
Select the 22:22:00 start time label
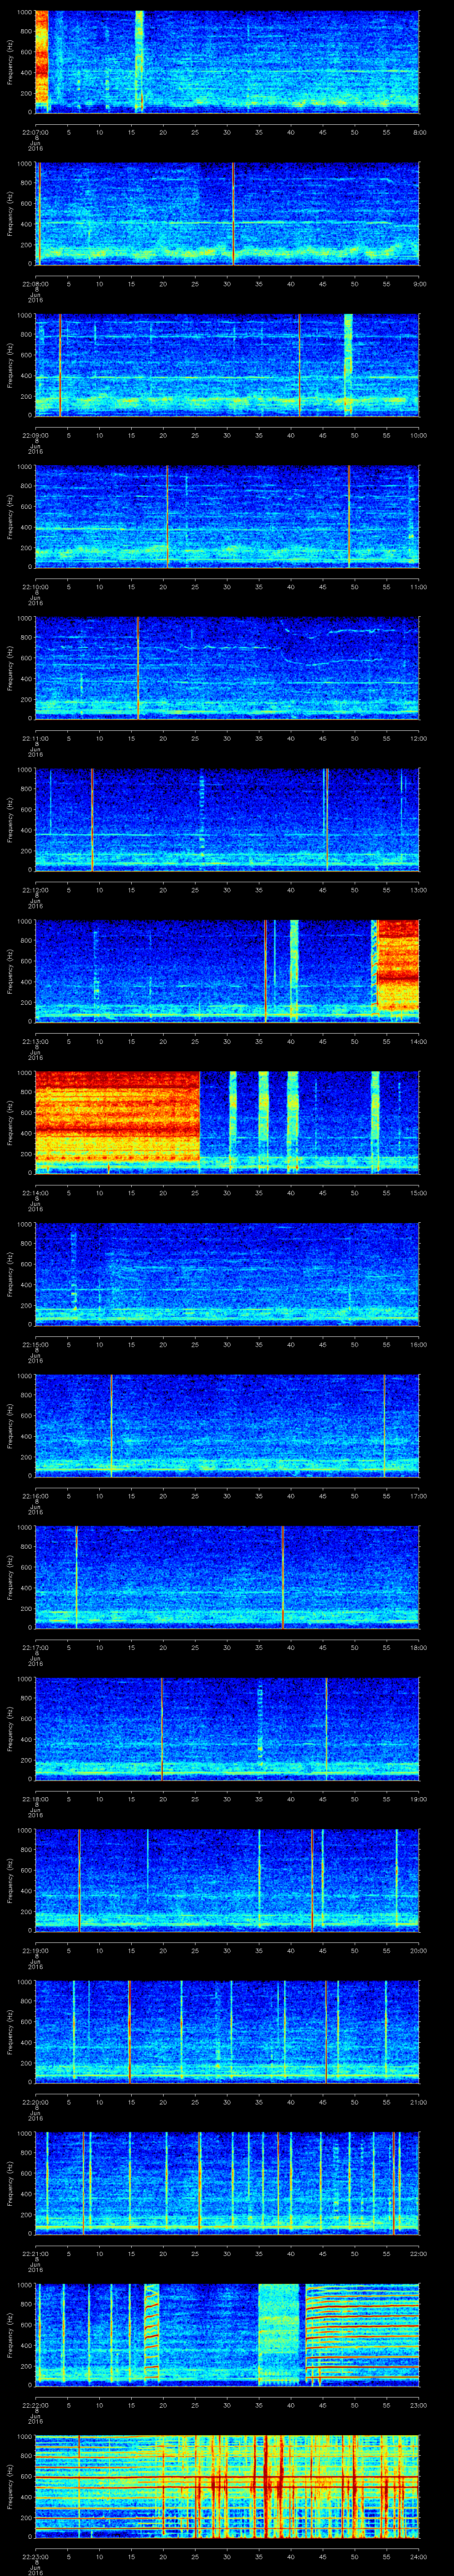pyautogui.click(x=35, y=2405)
